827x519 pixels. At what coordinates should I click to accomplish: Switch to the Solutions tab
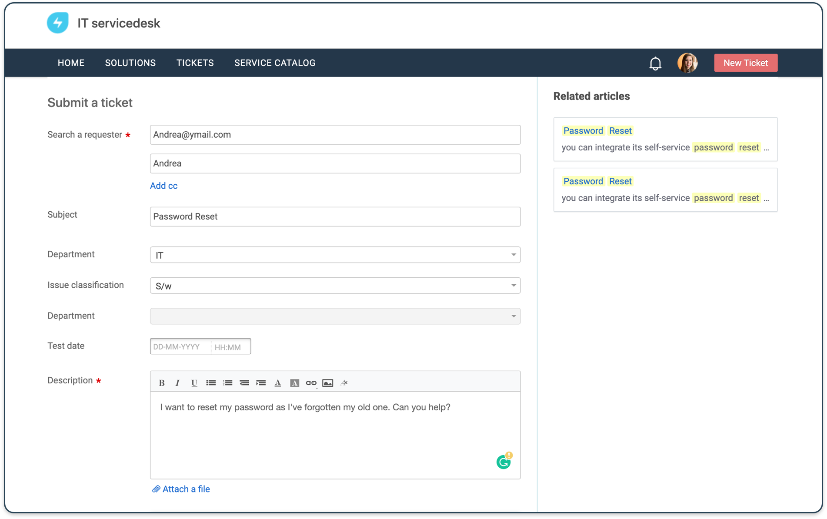[x=130, y=63]
